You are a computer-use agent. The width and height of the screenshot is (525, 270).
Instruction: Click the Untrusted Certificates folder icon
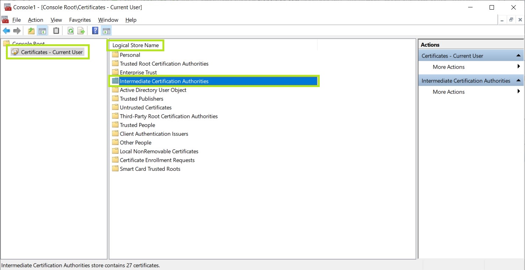[115, 107]
